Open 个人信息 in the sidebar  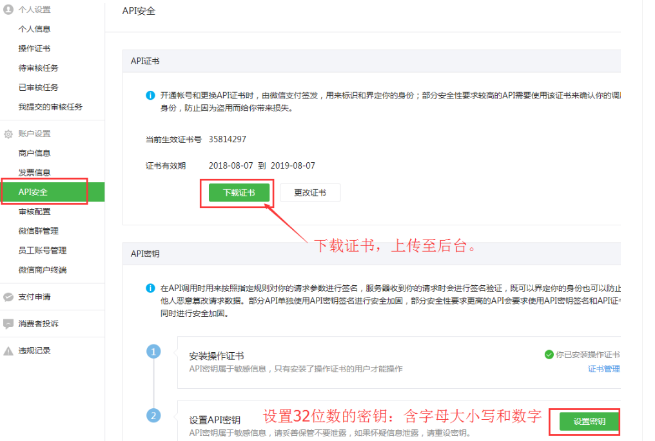click(34, 29)
